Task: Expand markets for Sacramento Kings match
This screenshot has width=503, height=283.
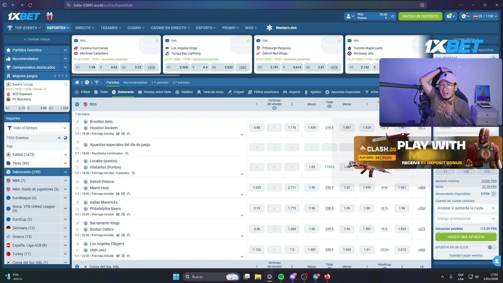Action: (x=242, y=236)
